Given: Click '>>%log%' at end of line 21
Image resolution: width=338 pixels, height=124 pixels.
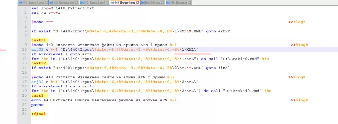Looking at the screenshot, I should [299, 100].
